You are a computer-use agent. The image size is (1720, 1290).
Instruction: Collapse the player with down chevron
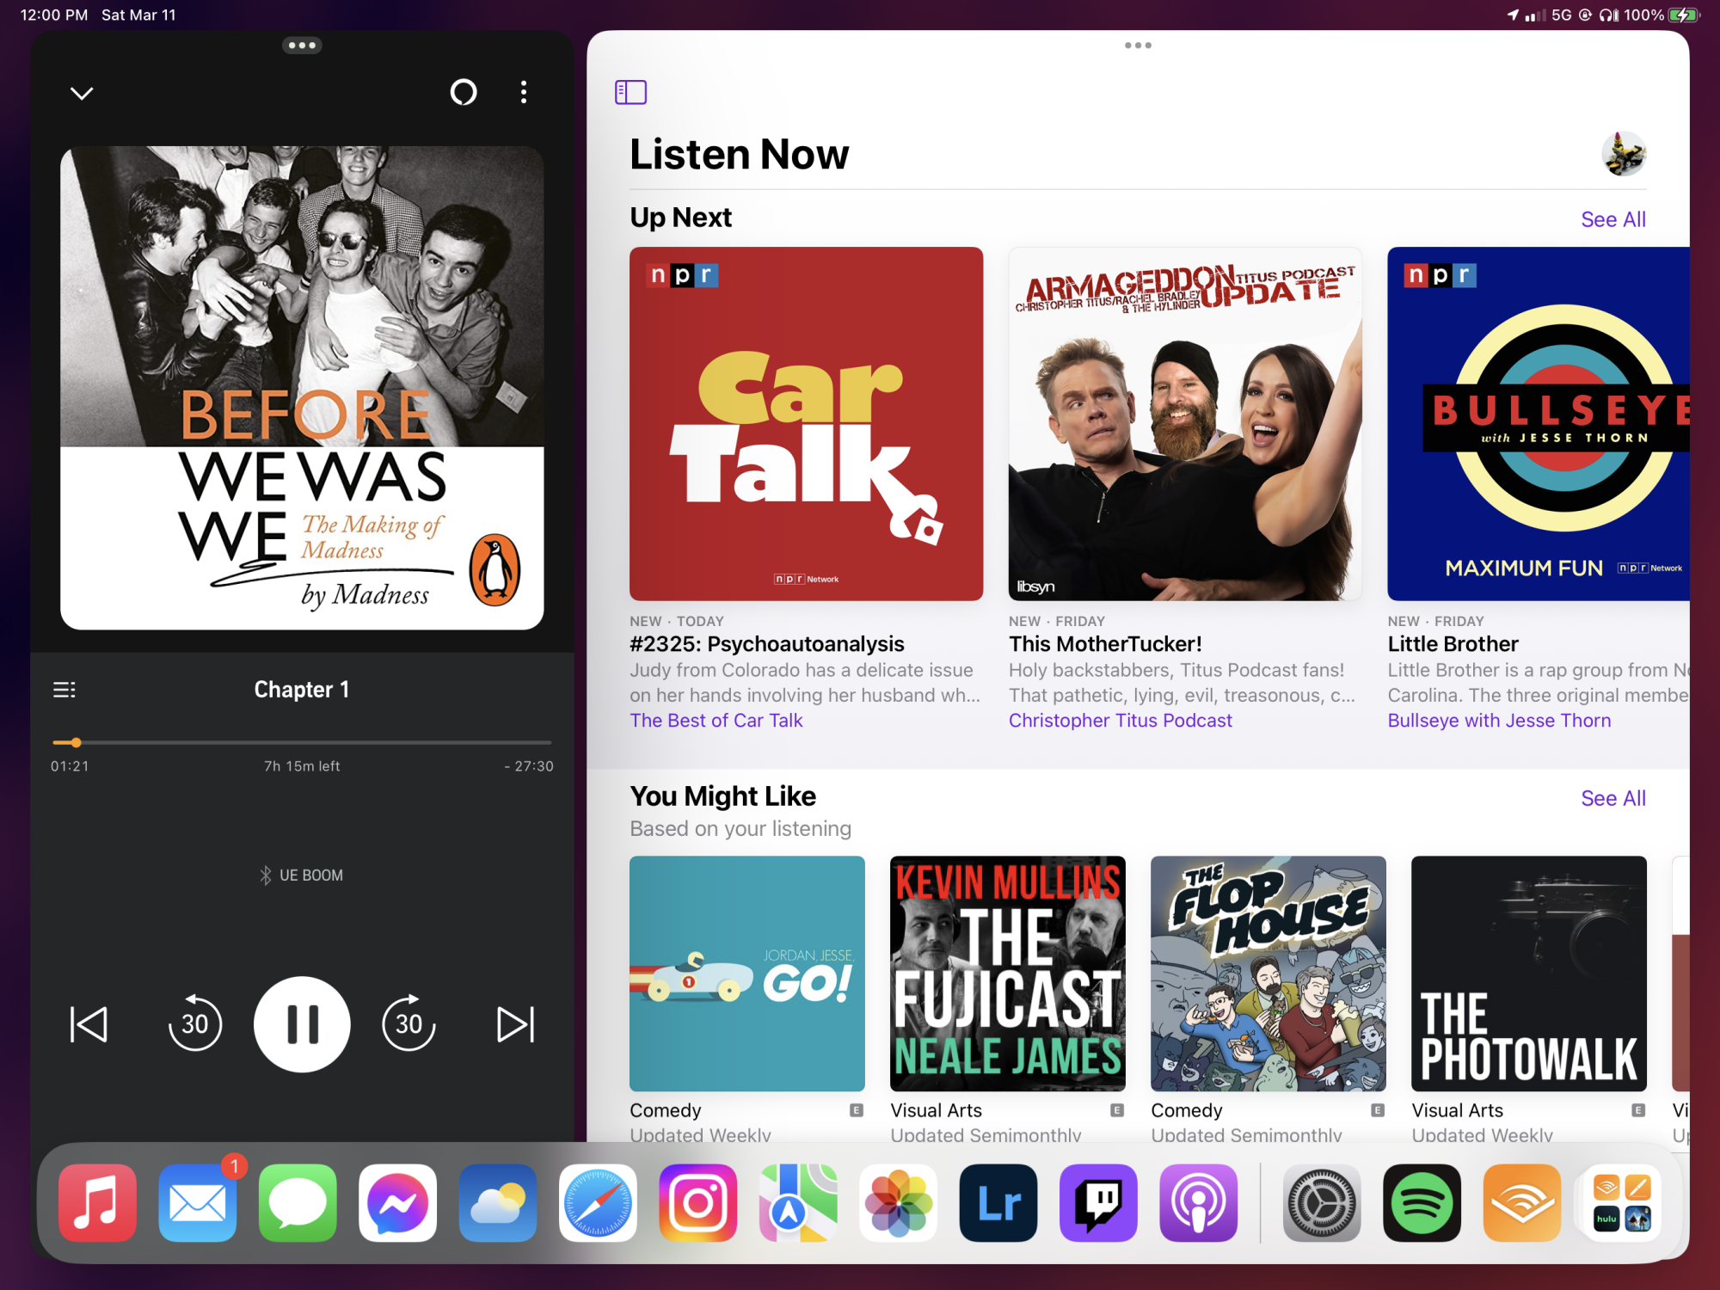(82, 93)
